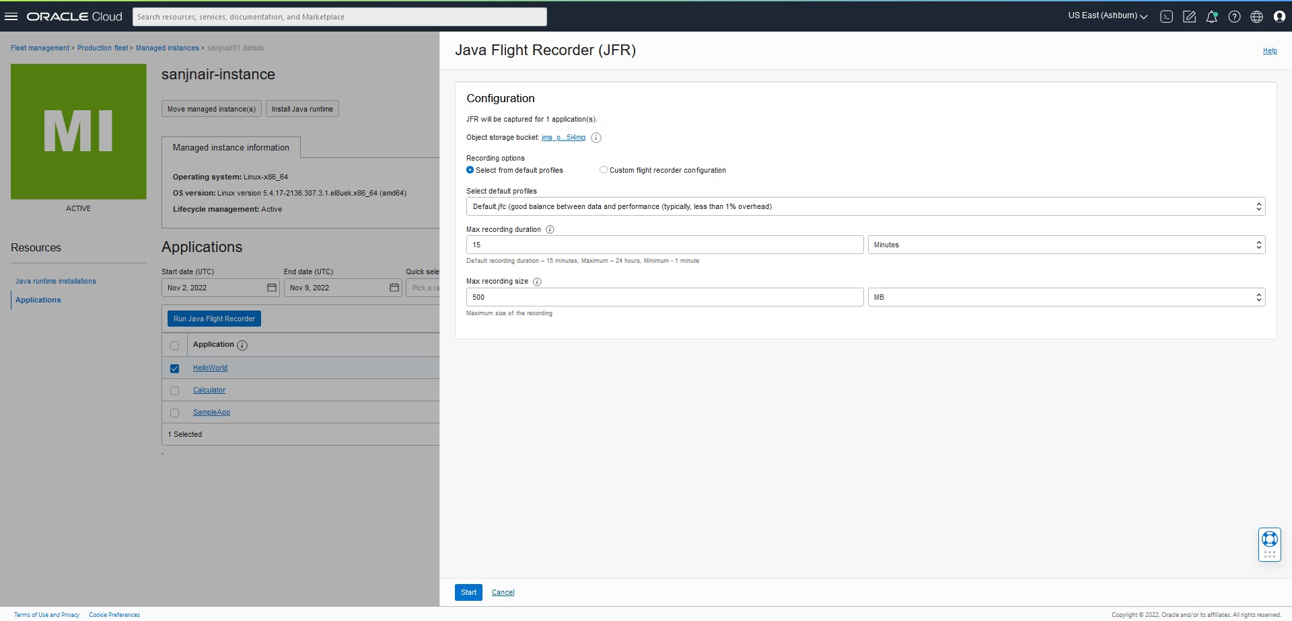Check the Calculator application checkbox
Image resolution: width=1292 pixels, height=621 pixels.
pos(175,390)
